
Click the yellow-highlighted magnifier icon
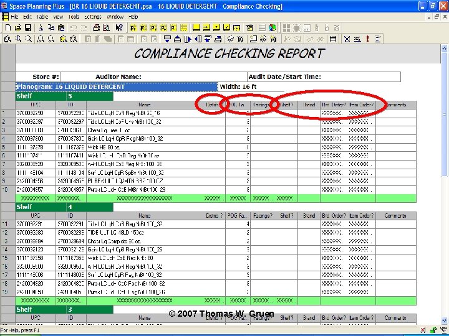point(63,39)
